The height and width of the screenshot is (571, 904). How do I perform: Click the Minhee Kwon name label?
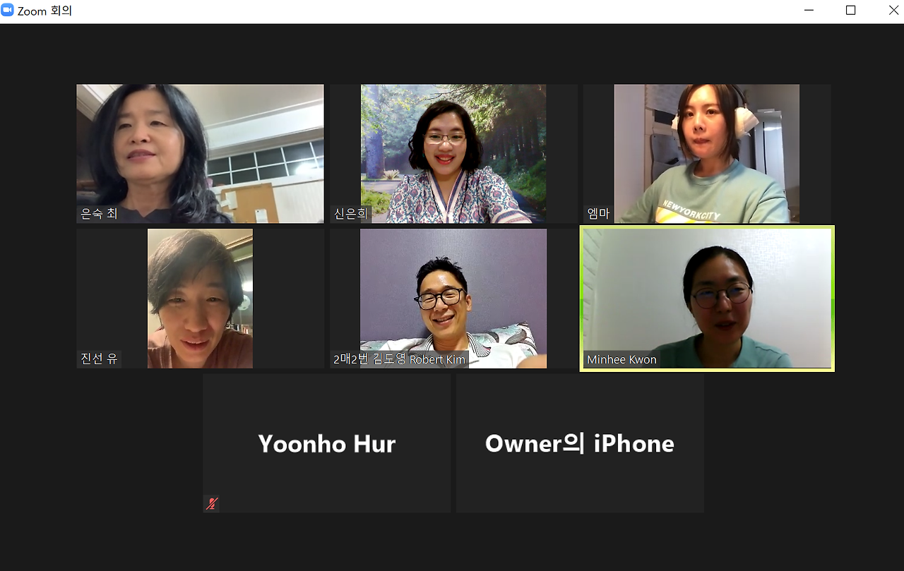coord(621,359)
